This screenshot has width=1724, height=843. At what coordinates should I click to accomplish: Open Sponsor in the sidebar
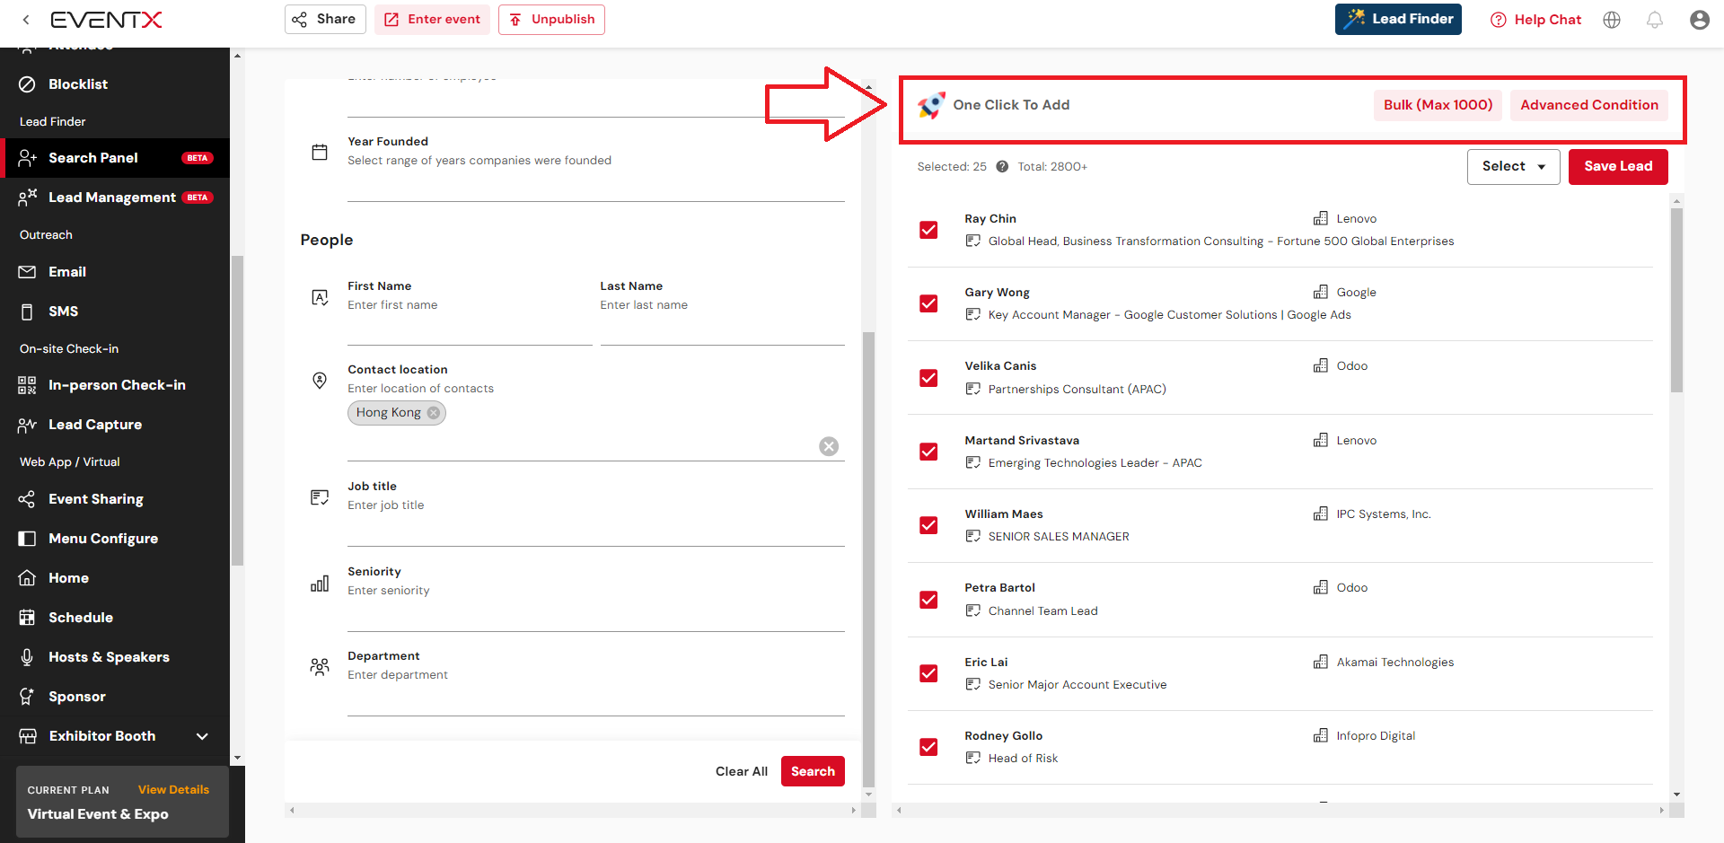115,697
